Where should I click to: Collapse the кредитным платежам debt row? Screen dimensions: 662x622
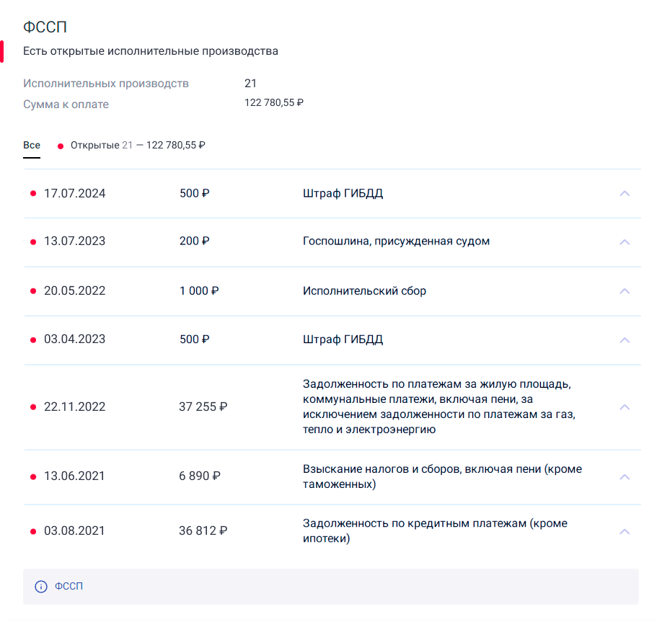tap(625, 531)
